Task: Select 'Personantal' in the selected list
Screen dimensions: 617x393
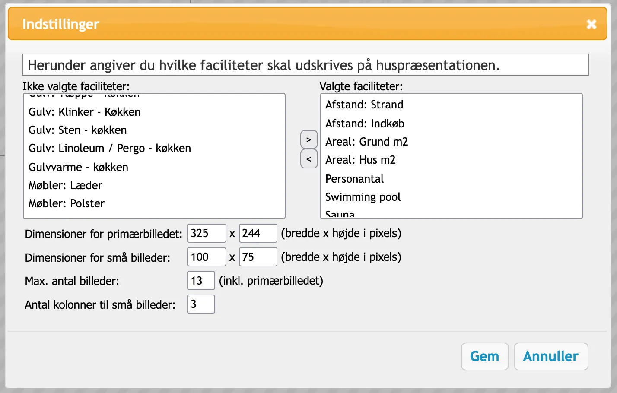Action: pos(354,179)
